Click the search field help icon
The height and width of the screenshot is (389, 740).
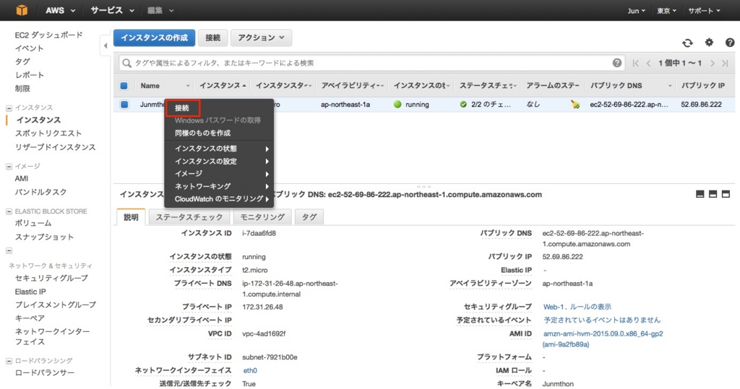pyautogui.click(x=617, y=63)
